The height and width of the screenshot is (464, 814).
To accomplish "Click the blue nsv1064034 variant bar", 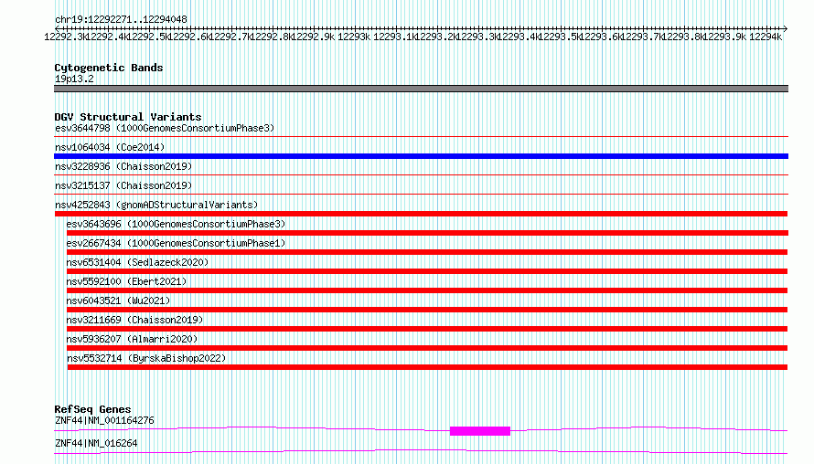I will pos(421,156).
